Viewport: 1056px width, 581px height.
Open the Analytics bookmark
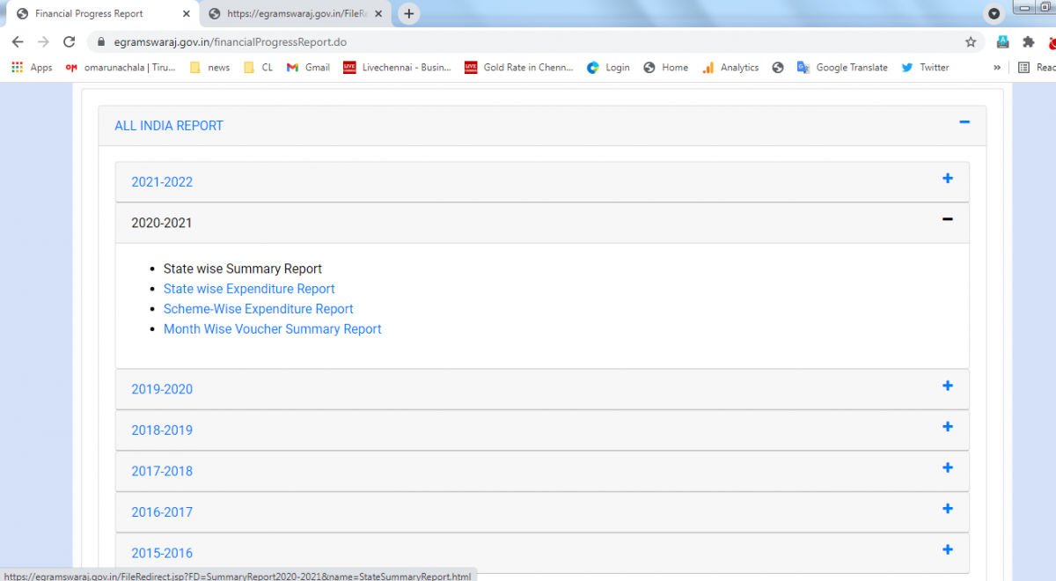[730, 68]
